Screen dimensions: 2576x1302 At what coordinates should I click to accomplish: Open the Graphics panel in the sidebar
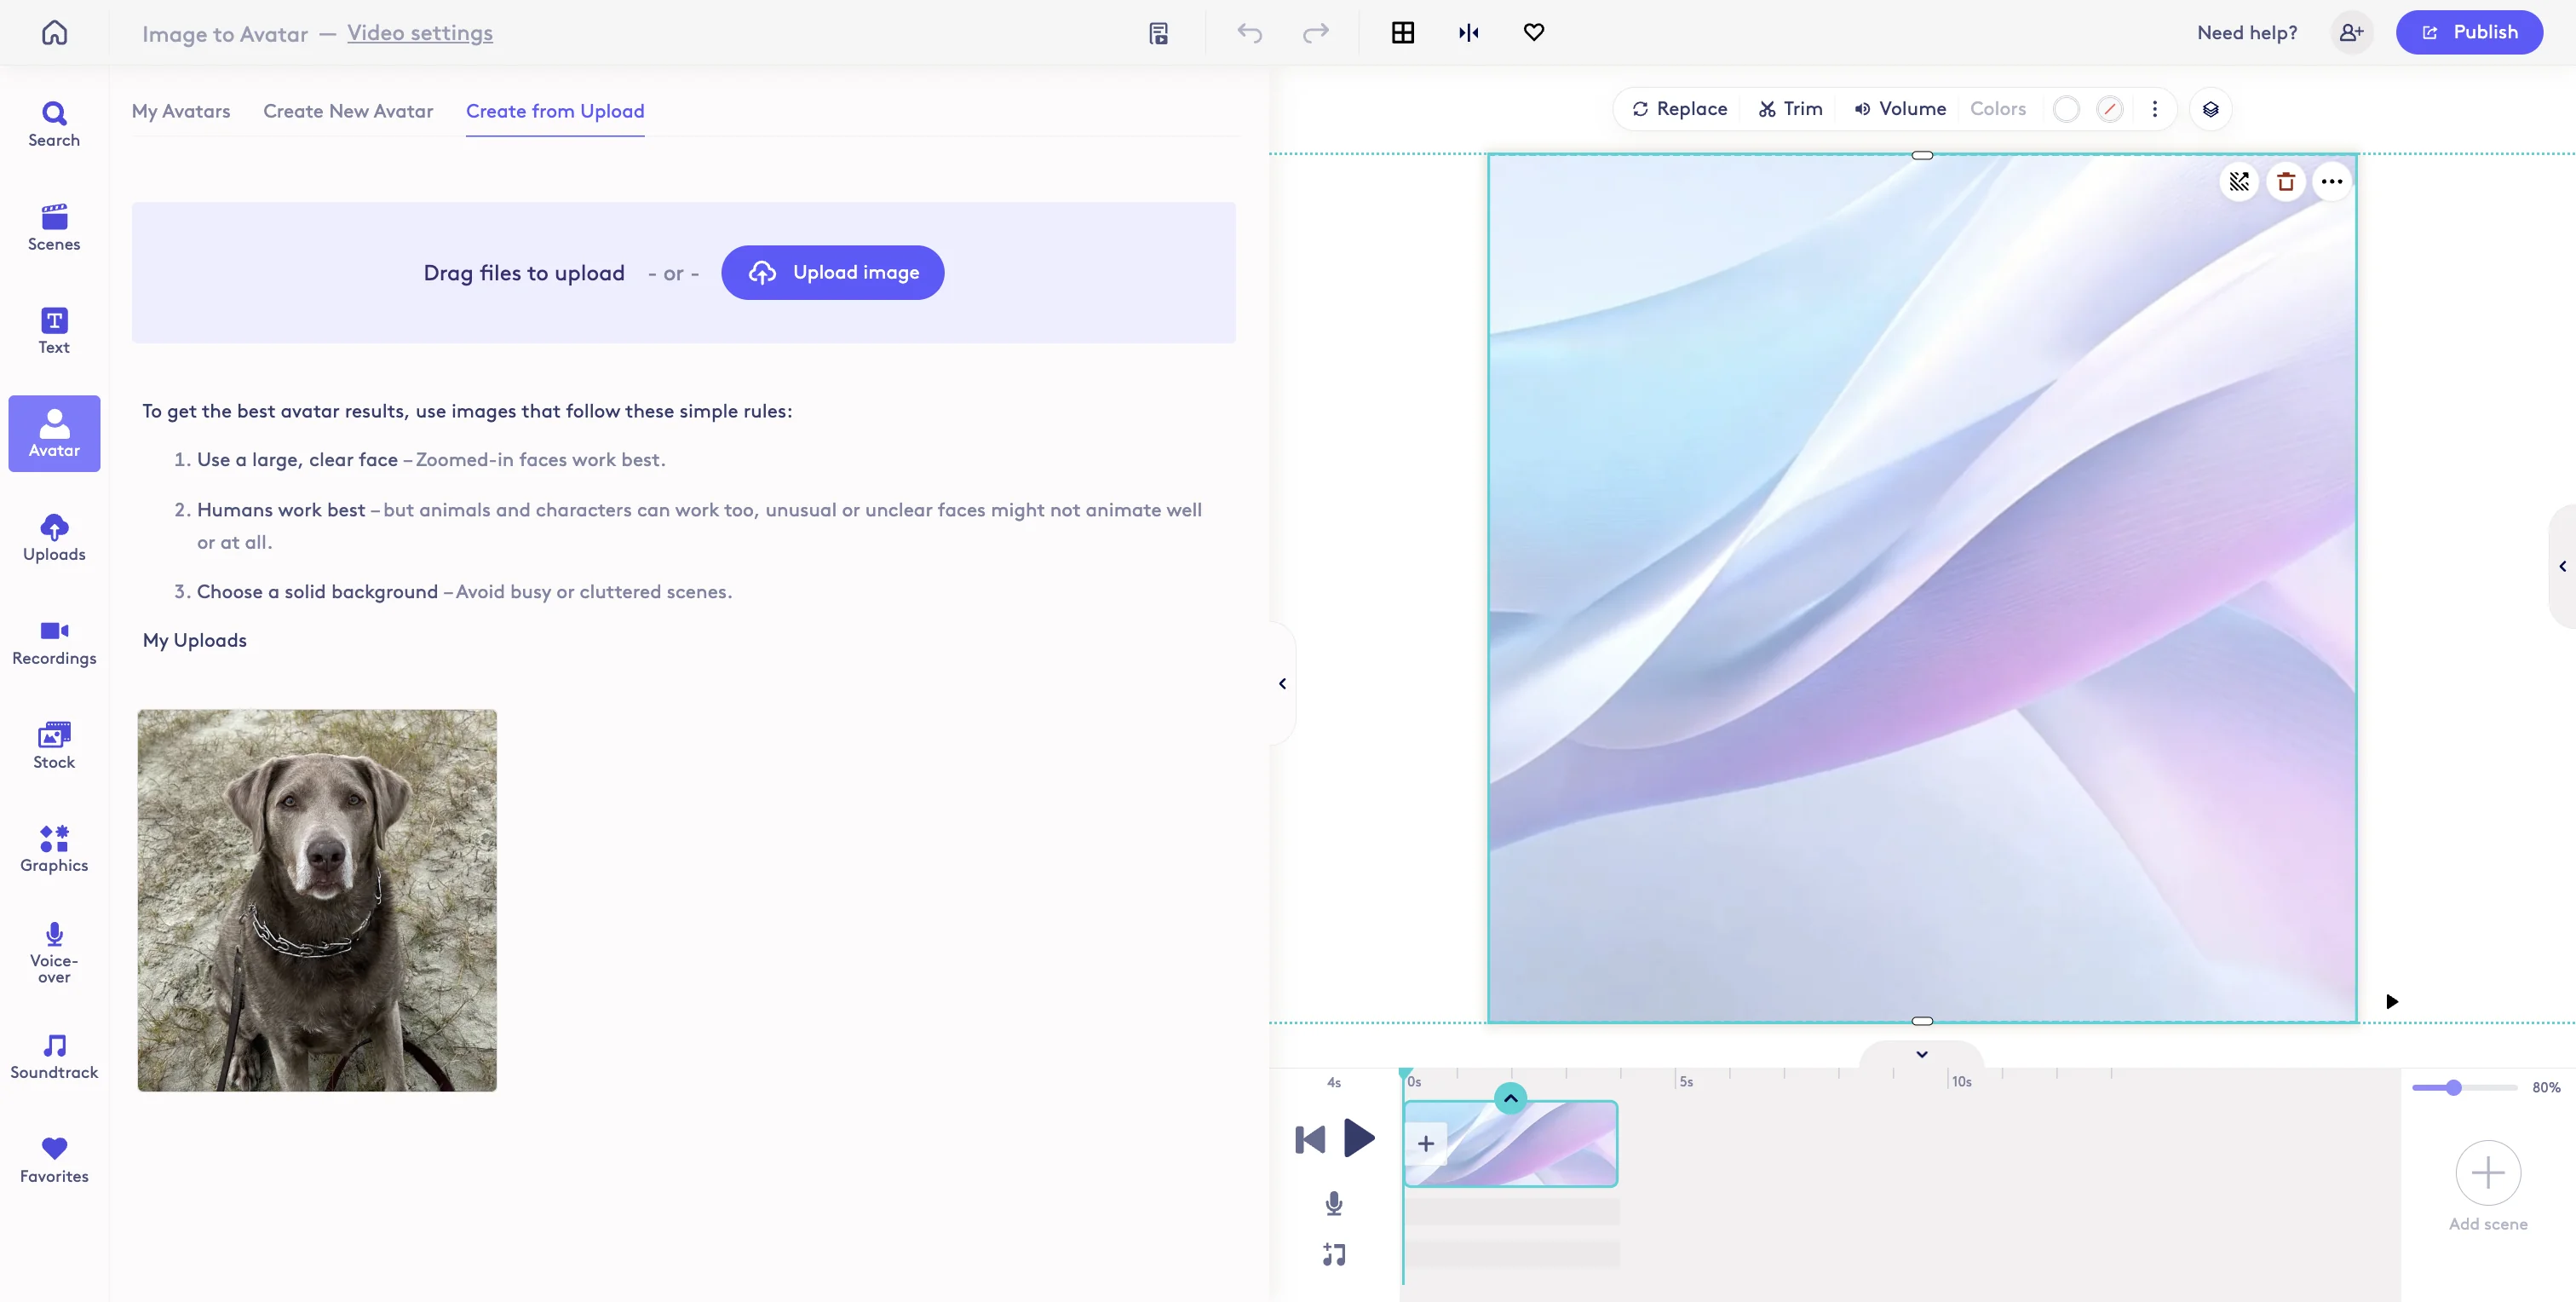[x=53, y=849]
